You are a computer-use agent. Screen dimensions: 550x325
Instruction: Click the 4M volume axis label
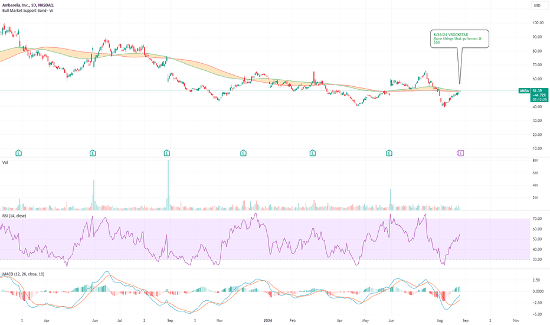(535, 185)
